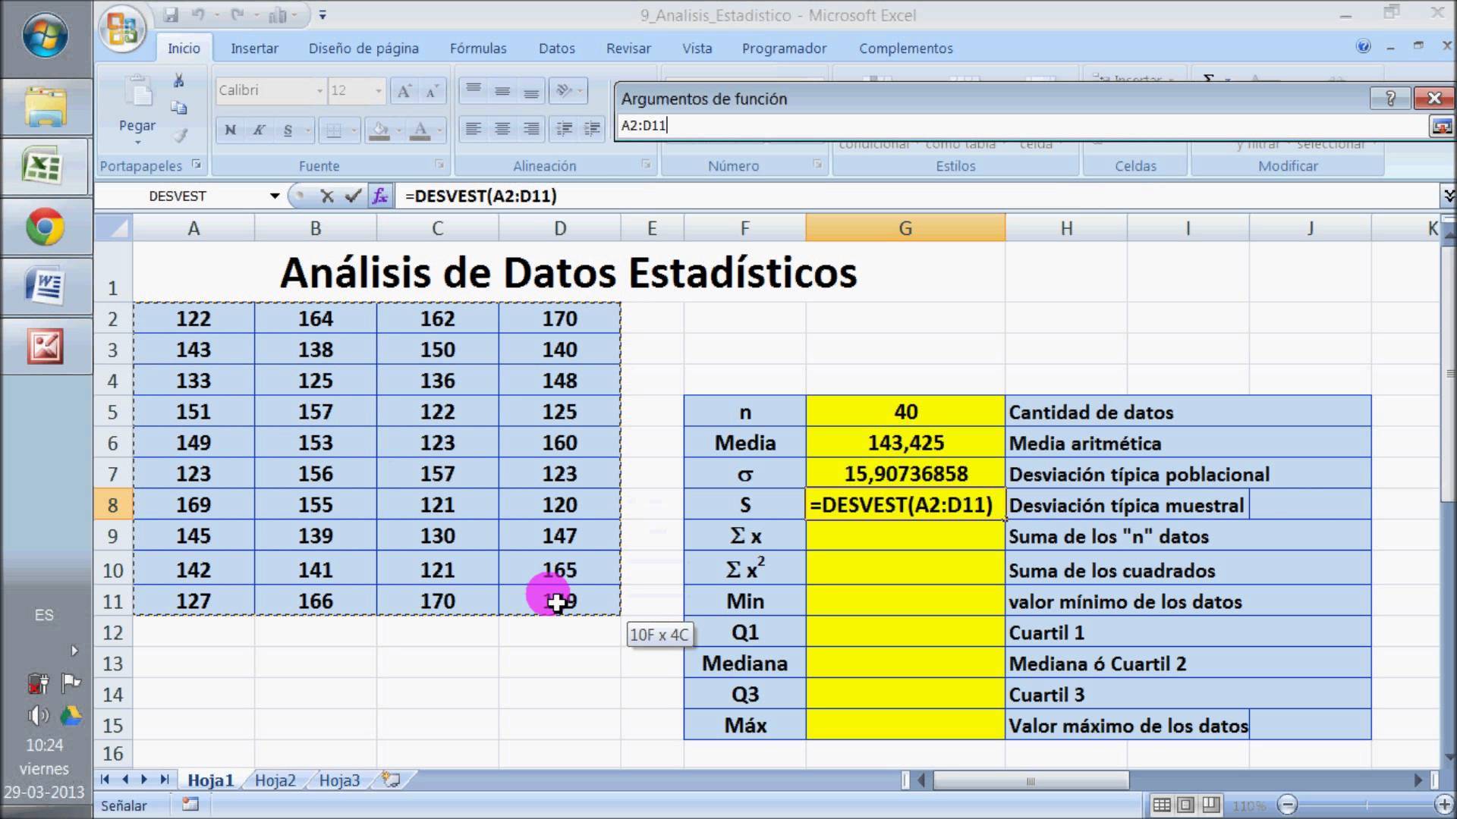Toggle bold N formatting button
The width and height of the screenshot is (1457, 819).
click(230, 130)
